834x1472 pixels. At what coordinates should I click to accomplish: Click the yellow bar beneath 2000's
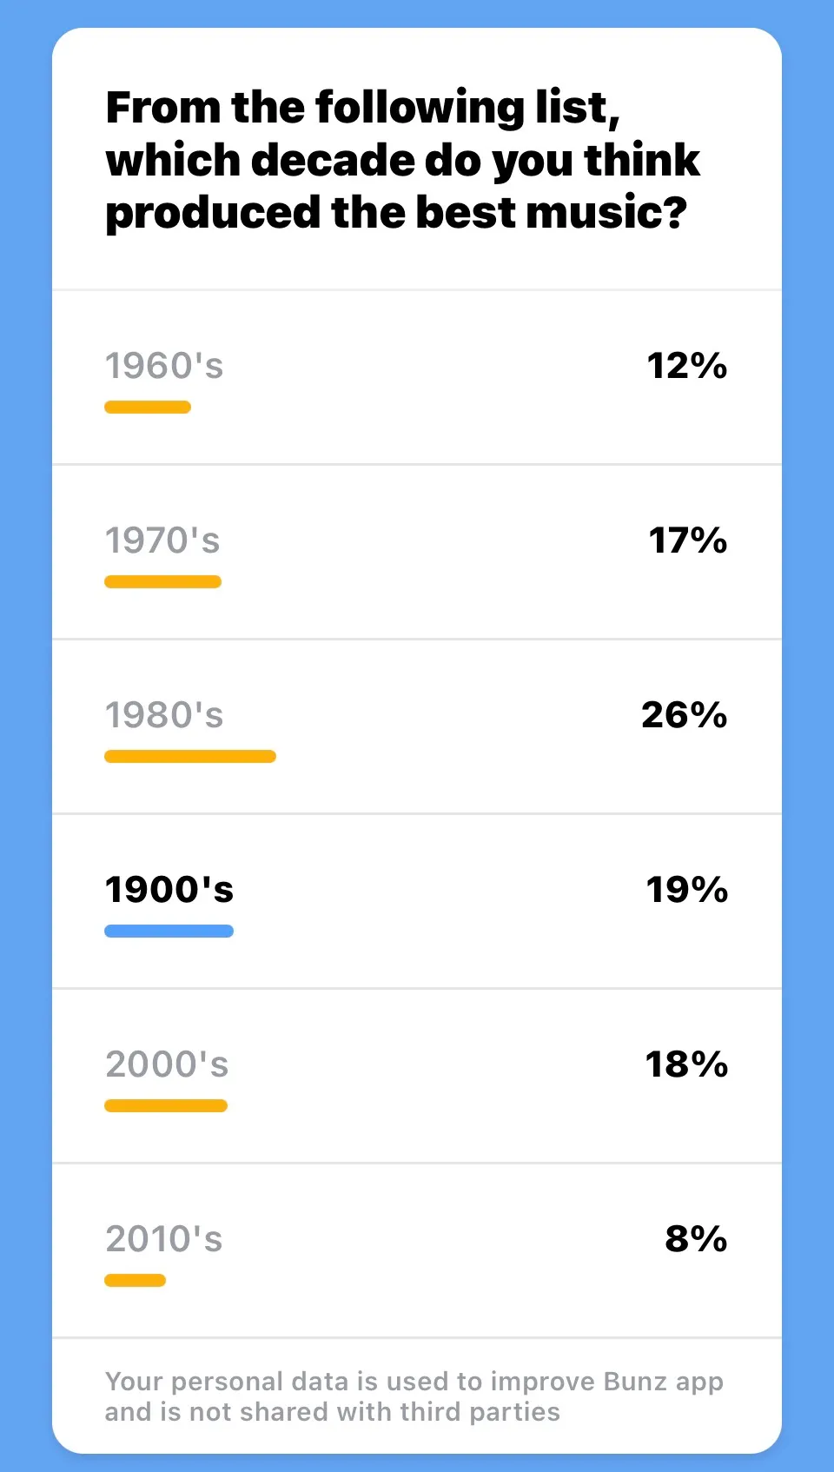click(x=166, y=1106)
